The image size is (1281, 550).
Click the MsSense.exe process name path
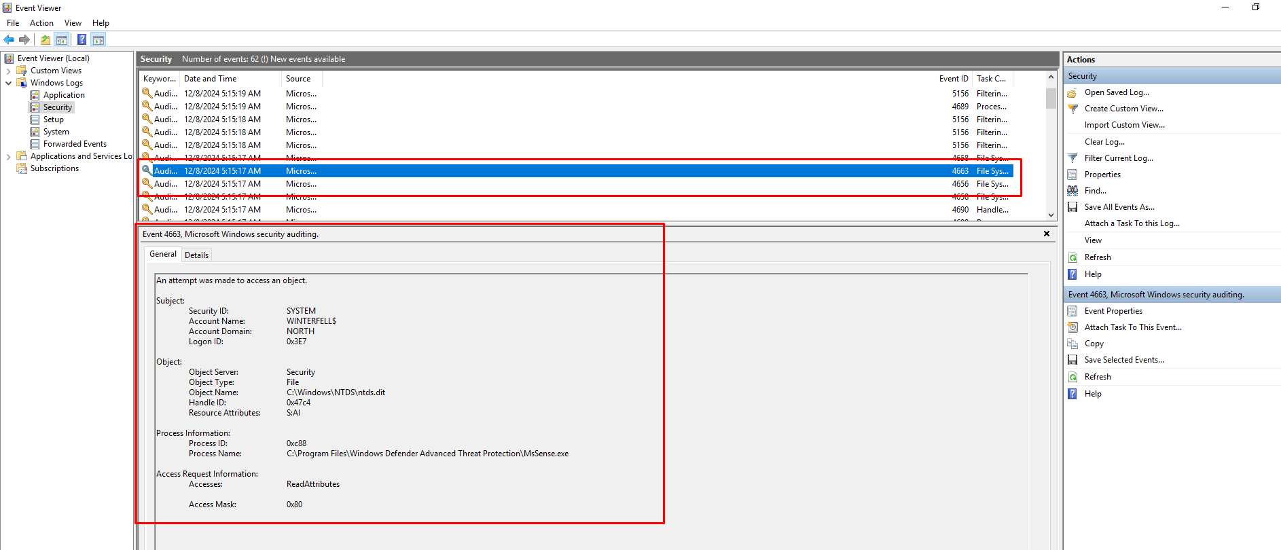pyautogui.click(x=427, y=454)
